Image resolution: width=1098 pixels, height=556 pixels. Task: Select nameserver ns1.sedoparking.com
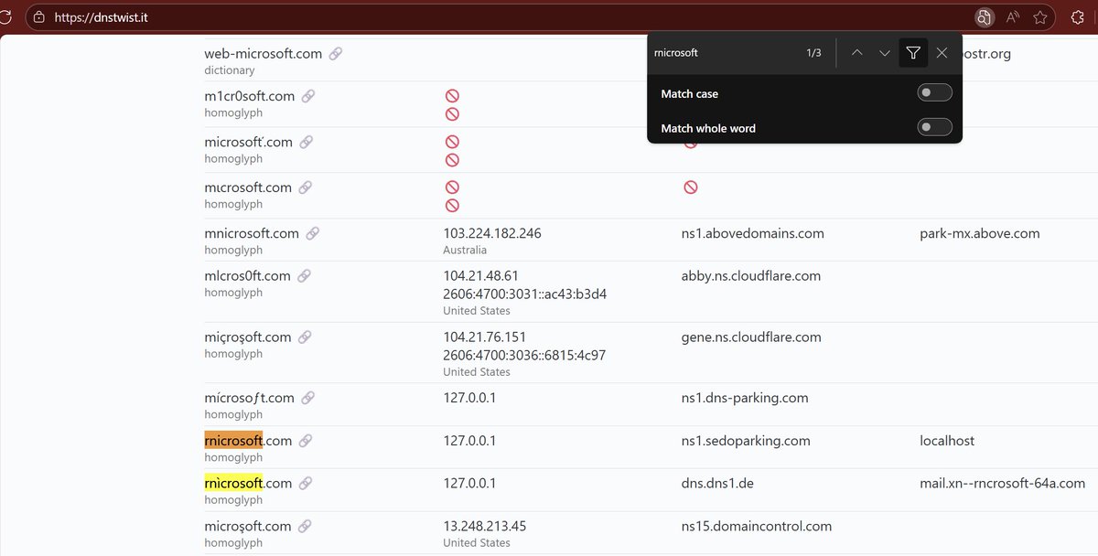746,441
